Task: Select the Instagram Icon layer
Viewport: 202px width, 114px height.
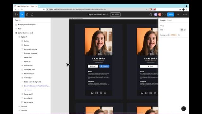Action: (x=29, y=70)
